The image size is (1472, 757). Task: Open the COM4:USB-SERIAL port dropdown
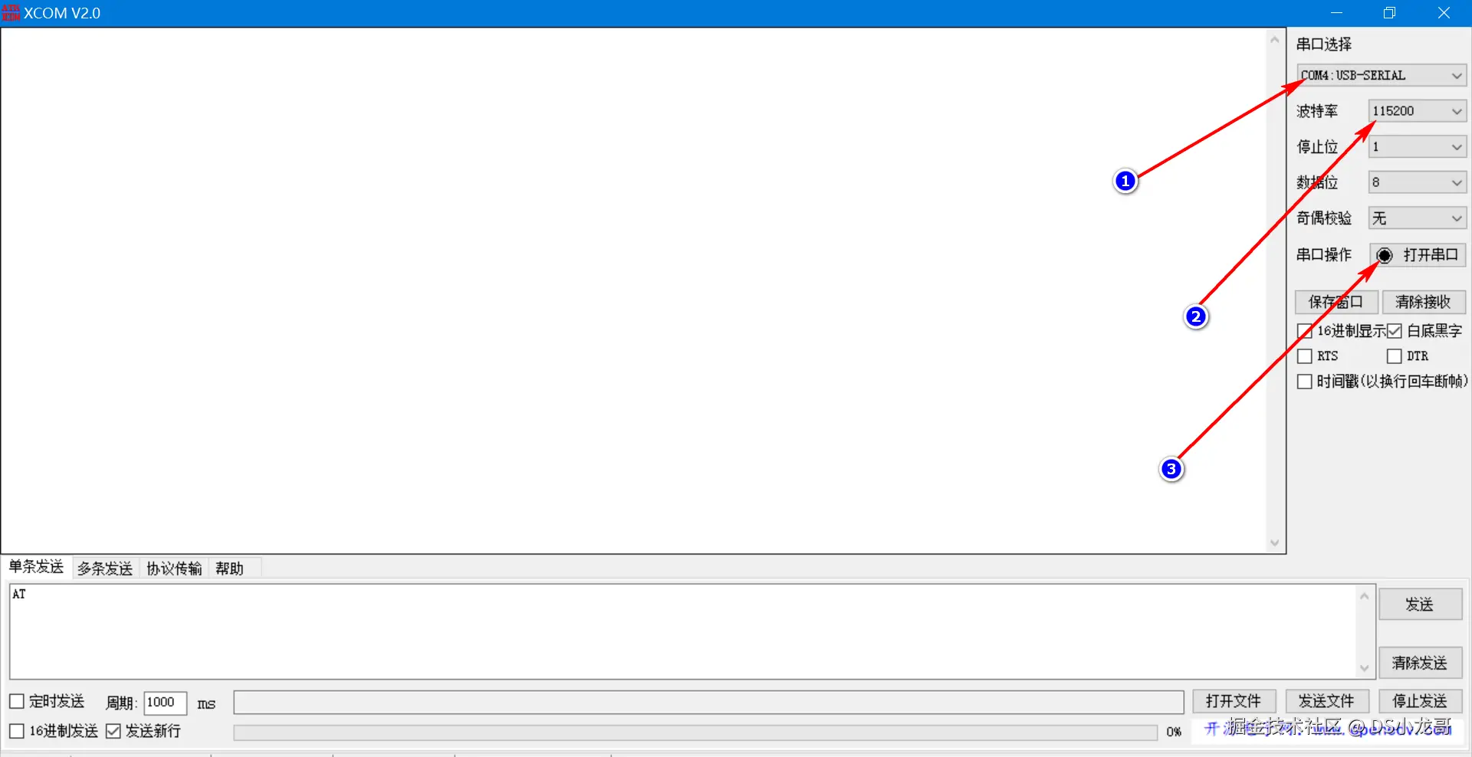(x=1382, y=75)
